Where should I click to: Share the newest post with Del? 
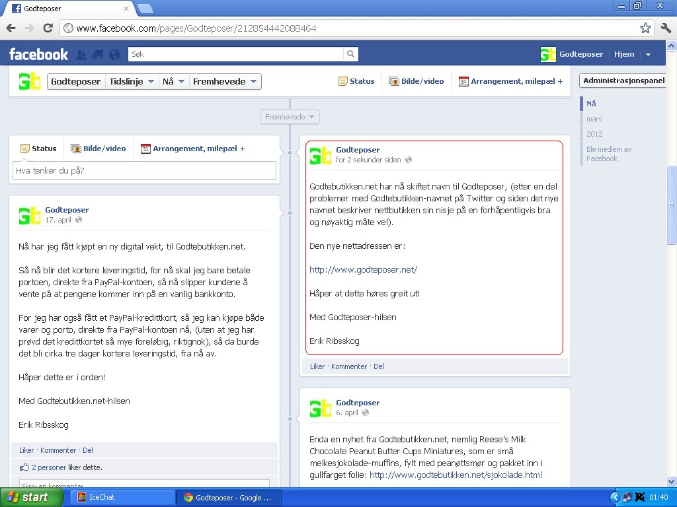tap(379, 366)
